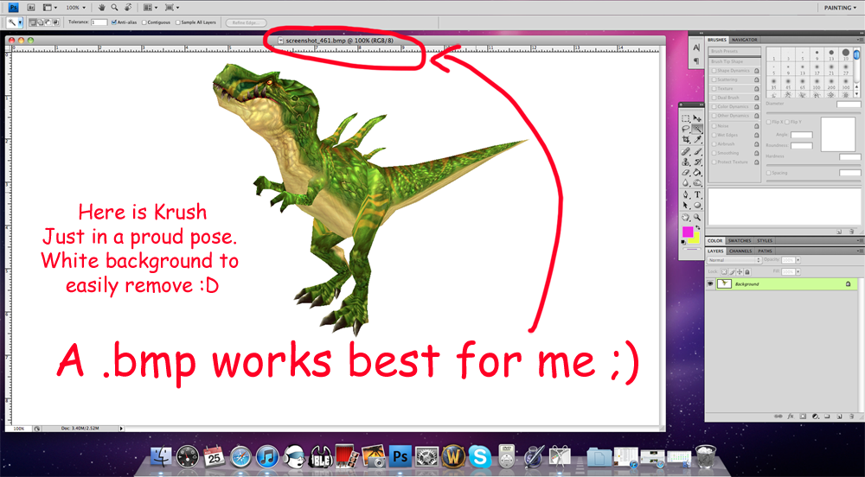Switch to the Channels tab
Screen dimensions: 865x477
741,251
